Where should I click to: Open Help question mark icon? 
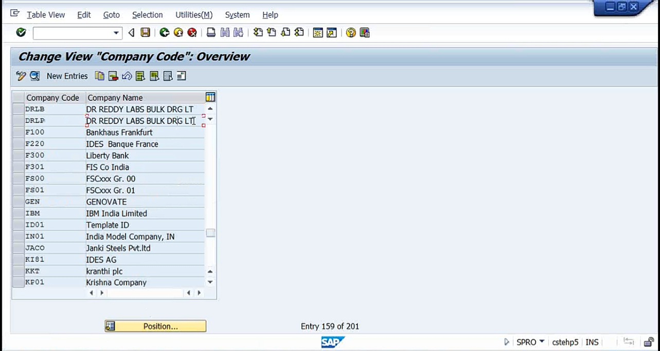click(351, 32)
